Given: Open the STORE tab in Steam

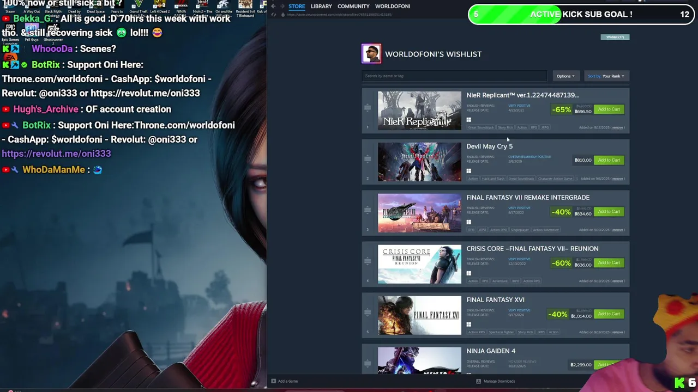Looking at the screenshot, I should (x=297, y=6).
